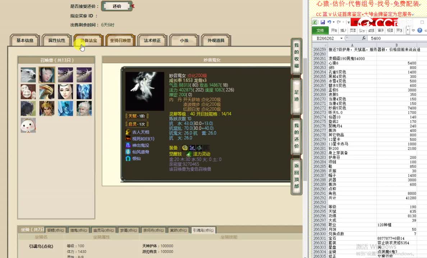Select the golden-crowned warrior summon portrait
Screen dimensions: 427x258
47,109
